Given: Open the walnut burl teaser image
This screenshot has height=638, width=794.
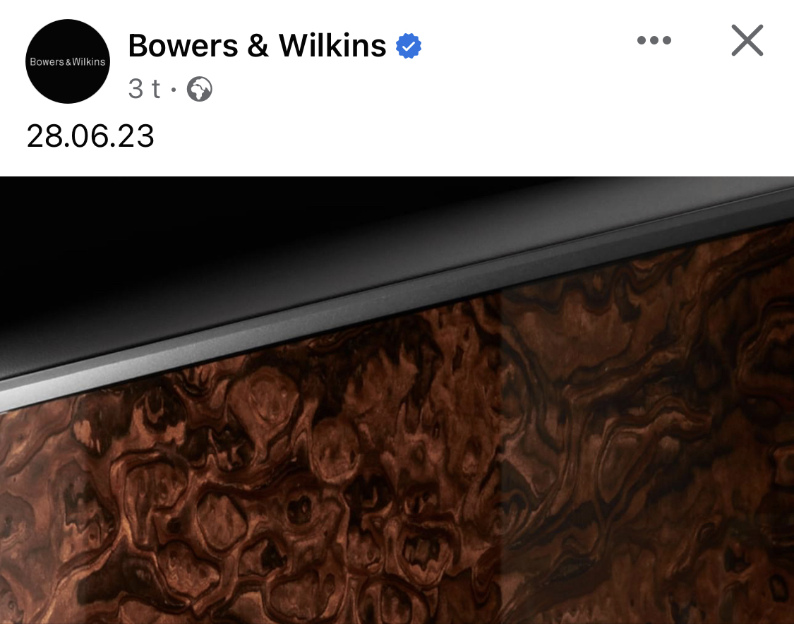Looking at the screenshot, I should (397, 400).
